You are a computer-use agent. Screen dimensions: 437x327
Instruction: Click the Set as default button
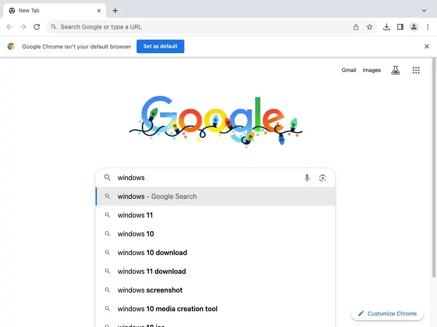(x=160, y=46)
